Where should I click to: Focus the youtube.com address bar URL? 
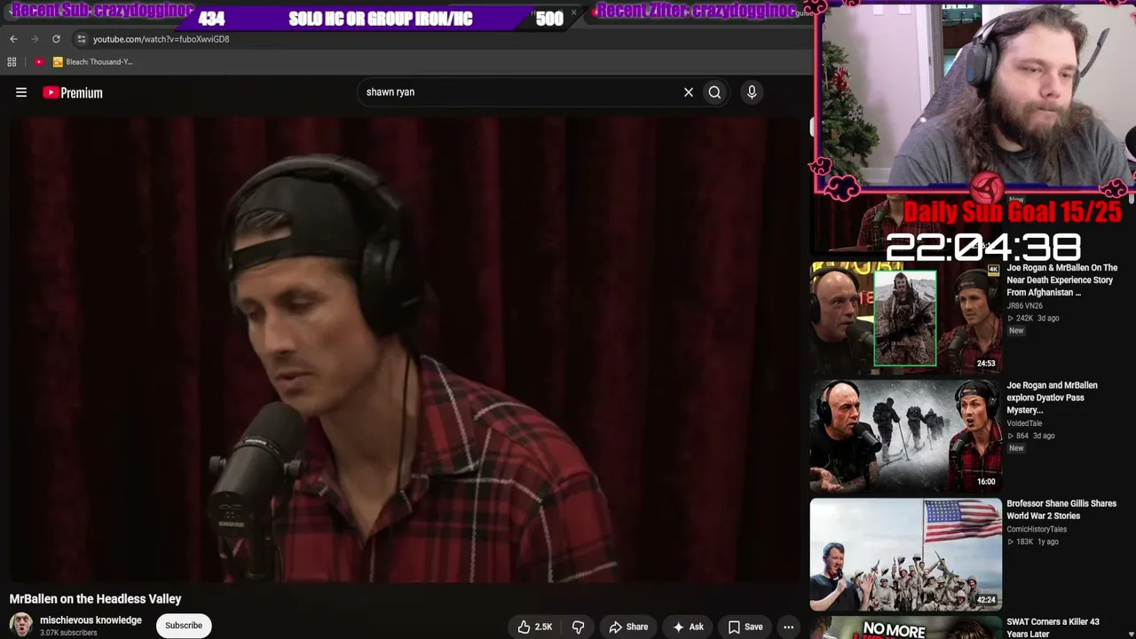161,39
